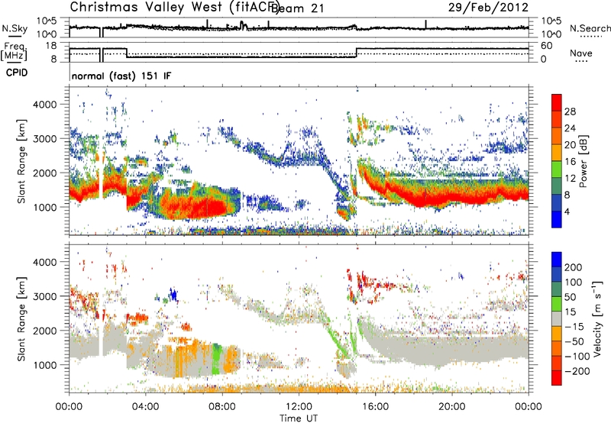This screenshot has width=611, height=423.
Task: Click the '04:00' time axis label
Action: (146, 407)
